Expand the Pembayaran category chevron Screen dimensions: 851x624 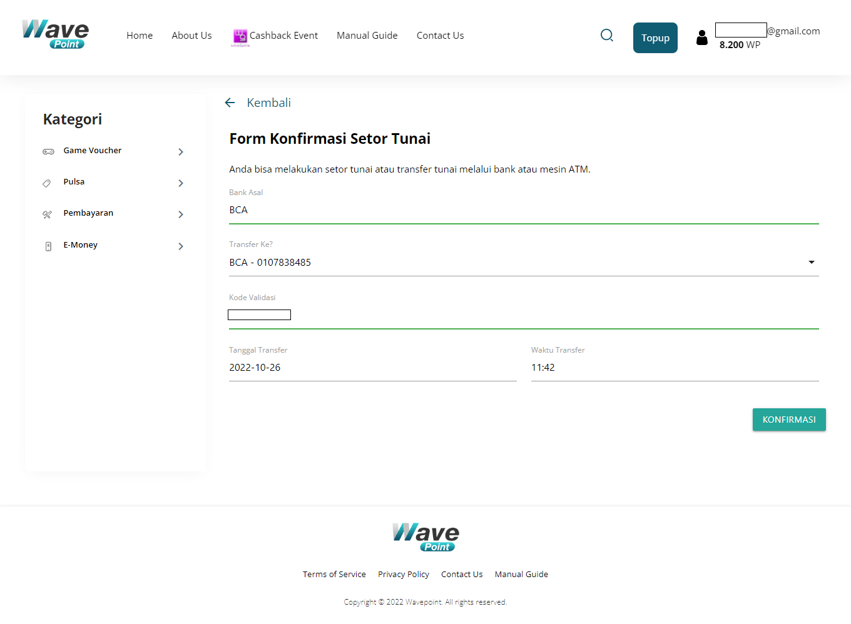coord(181,214)
